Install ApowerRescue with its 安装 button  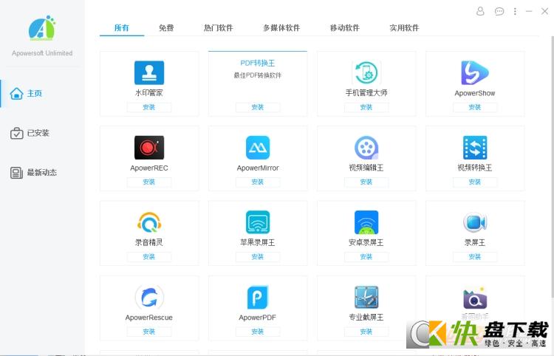point(149,332)
